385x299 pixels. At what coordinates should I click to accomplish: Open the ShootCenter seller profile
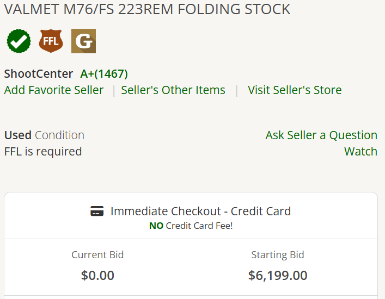coord(39,74)
